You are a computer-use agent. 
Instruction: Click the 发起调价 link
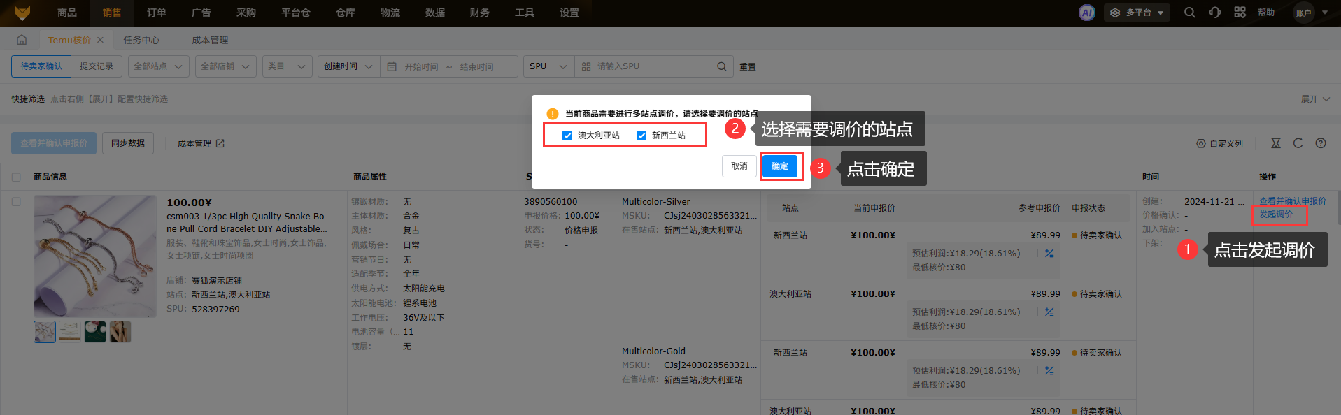(1275, 214)
